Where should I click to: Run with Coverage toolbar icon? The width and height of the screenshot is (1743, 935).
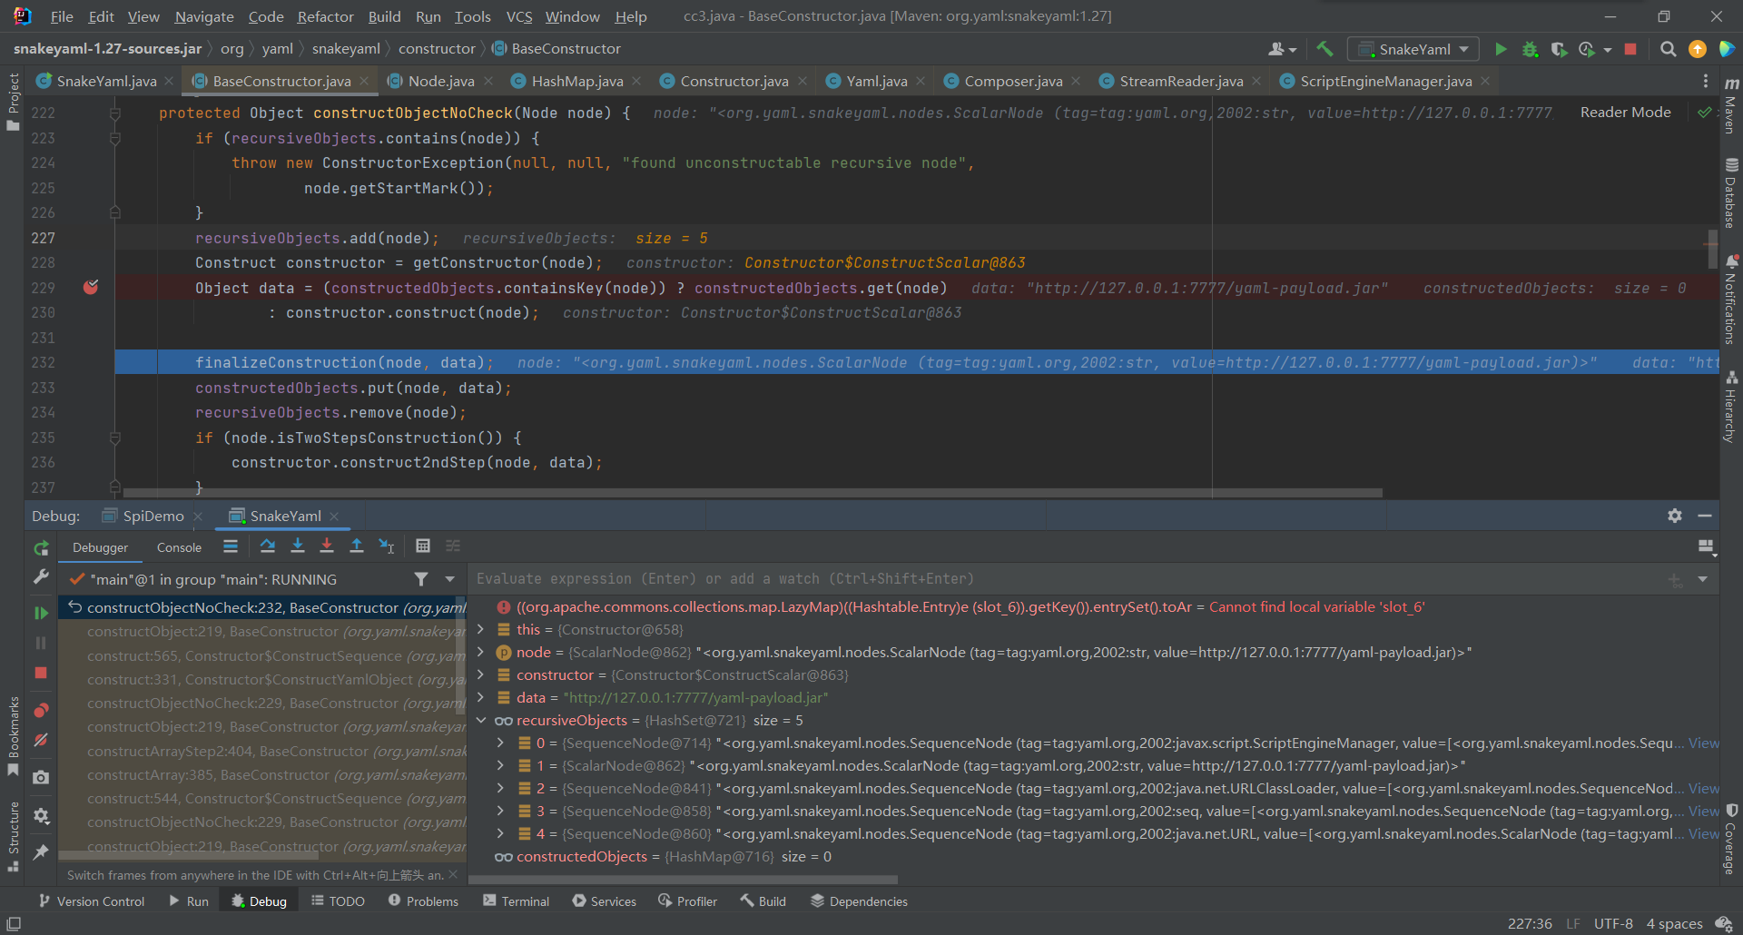pyautogui.click(x=1559, y=49)
